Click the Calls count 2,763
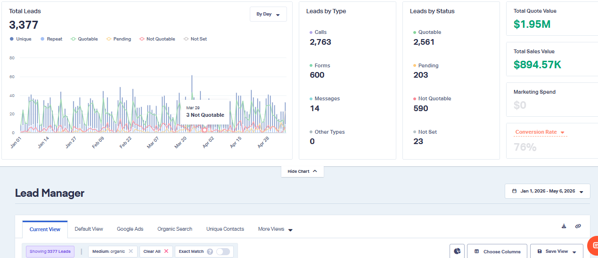 click(320, 42)
